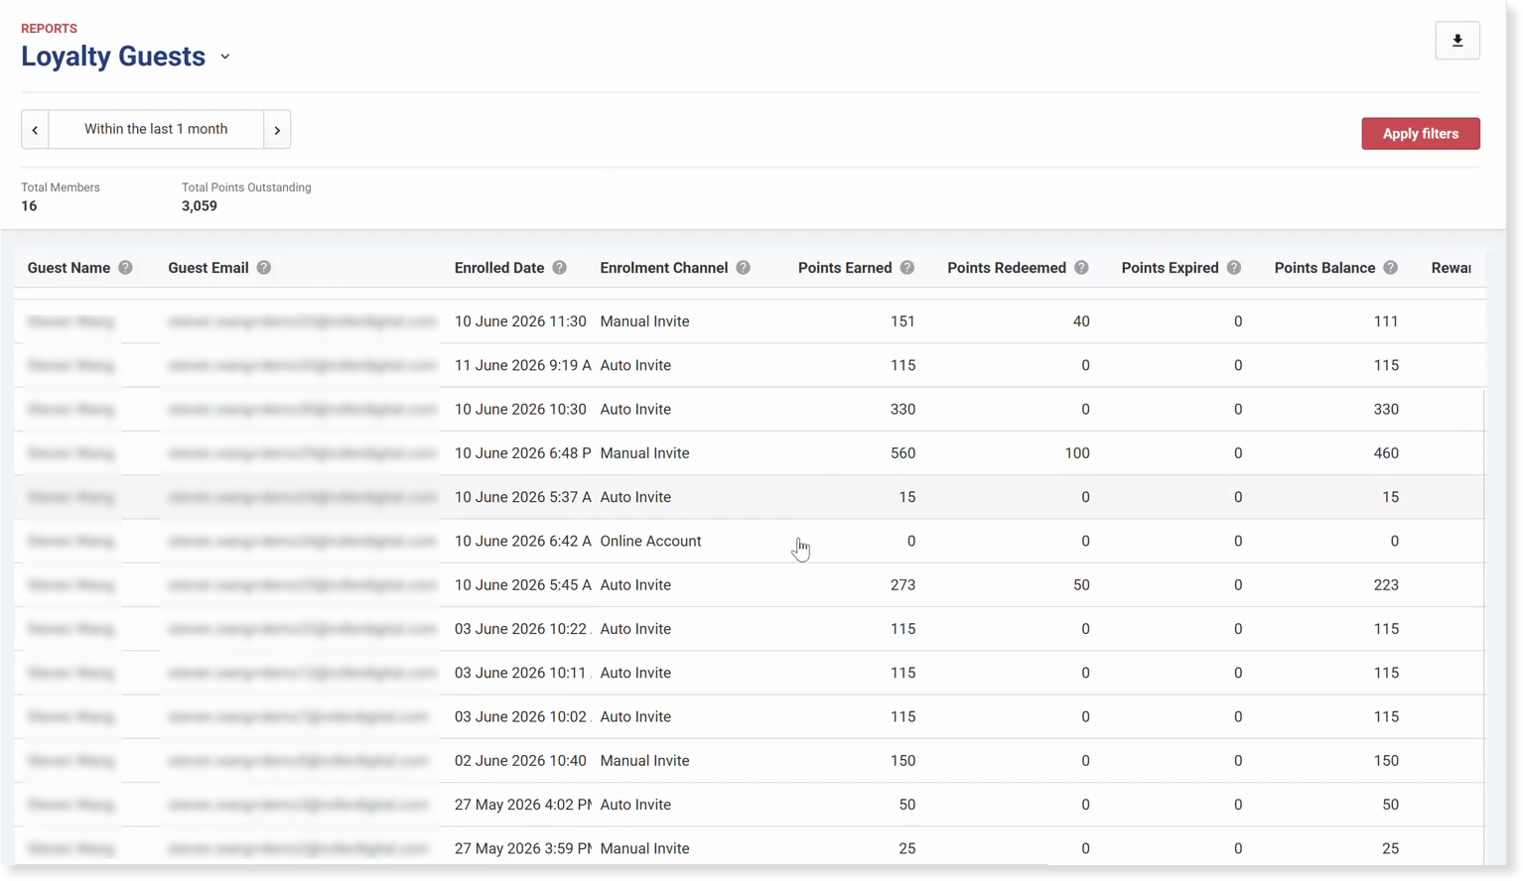Click Points Balance value 150

(1386, 761)
